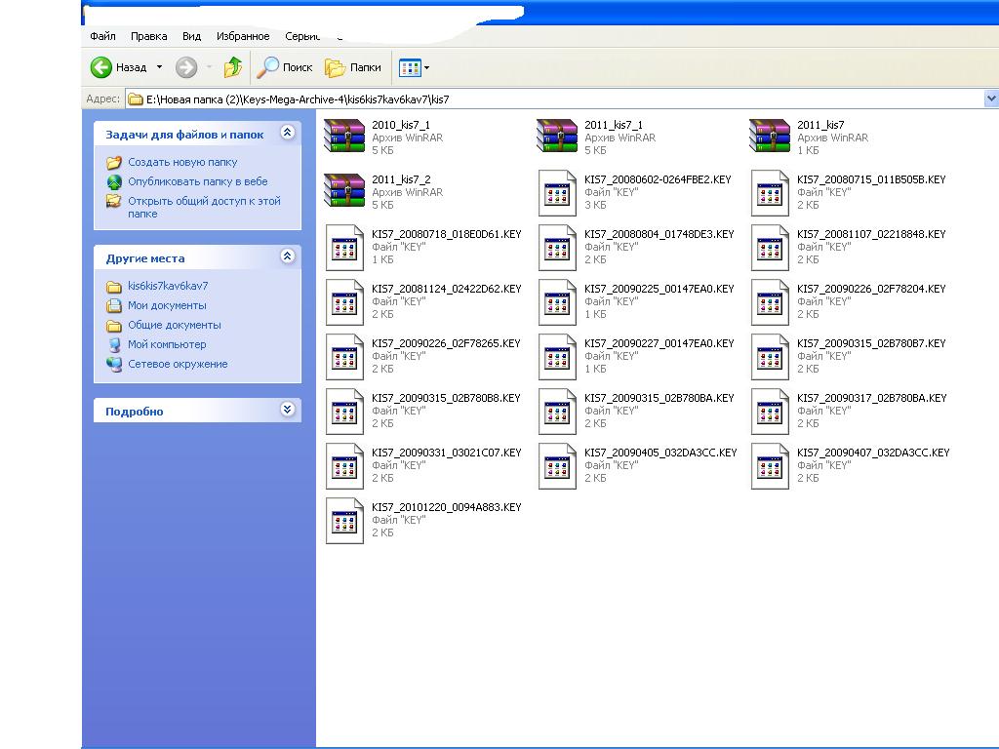The width and height of the screenshot is (999, 749).
Task: Open Мои документы link
Action: tap(167, 305)
